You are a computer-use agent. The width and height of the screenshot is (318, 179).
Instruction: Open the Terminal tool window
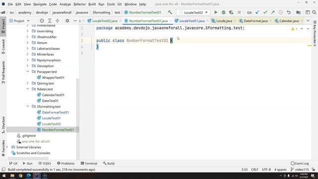tap(89, 164)
